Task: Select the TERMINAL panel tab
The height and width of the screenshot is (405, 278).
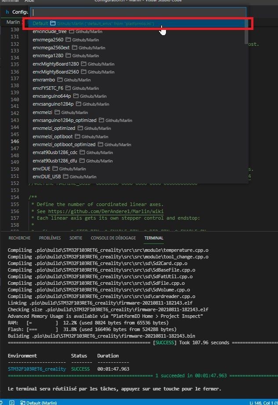Action: pos(154,238)
